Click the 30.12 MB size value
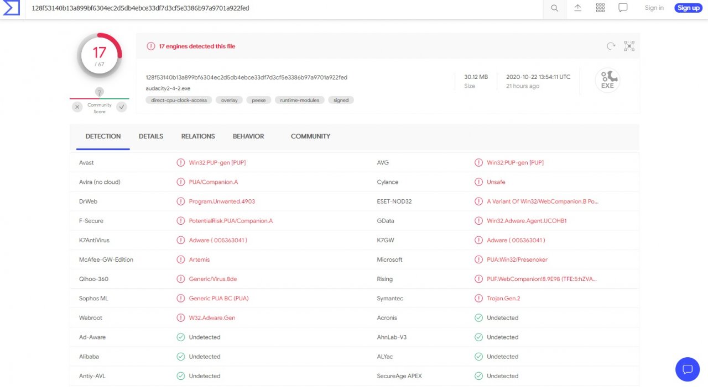708x387 pixels. [x=476, y=77]
